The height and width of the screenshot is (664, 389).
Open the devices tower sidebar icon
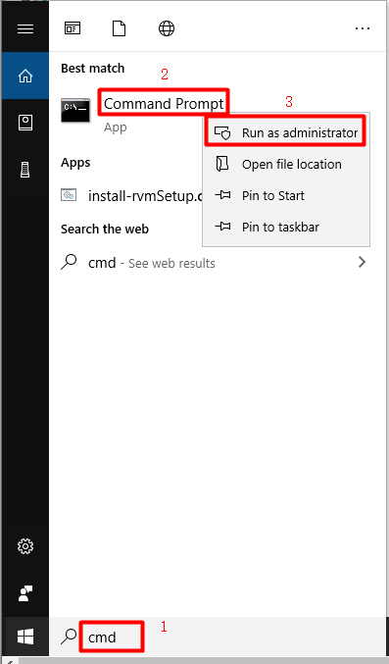25,170
